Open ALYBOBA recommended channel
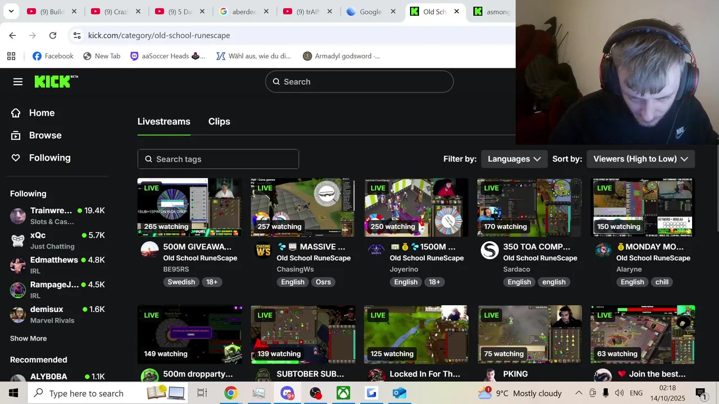The height and width of the screenshot is (404, 719). pos(57,378)
